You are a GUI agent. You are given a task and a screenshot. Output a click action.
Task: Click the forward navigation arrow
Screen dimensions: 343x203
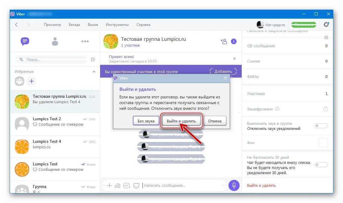[x=29, y=25]
